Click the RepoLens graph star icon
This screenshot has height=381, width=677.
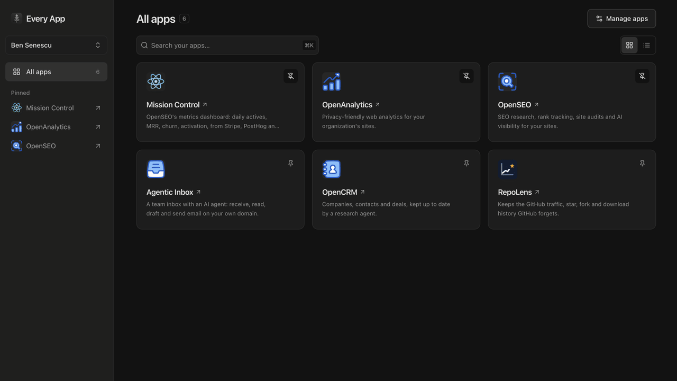pyautogui.click(x=507, y=169)
